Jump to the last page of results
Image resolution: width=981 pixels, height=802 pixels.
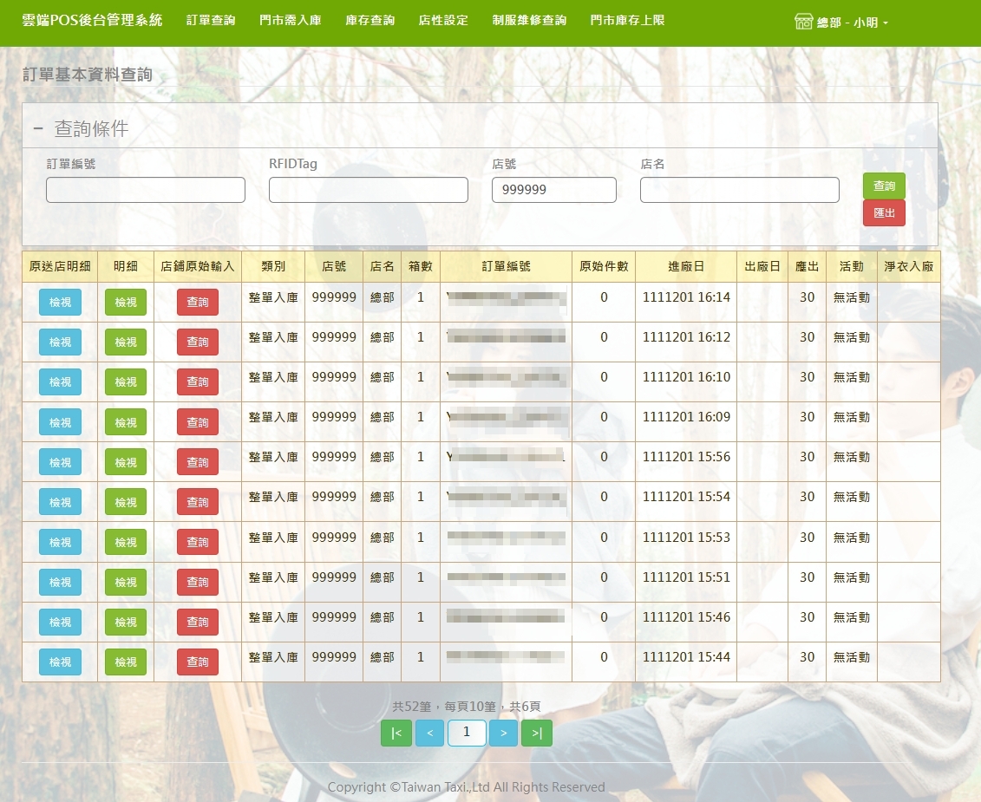pos(537,733)
